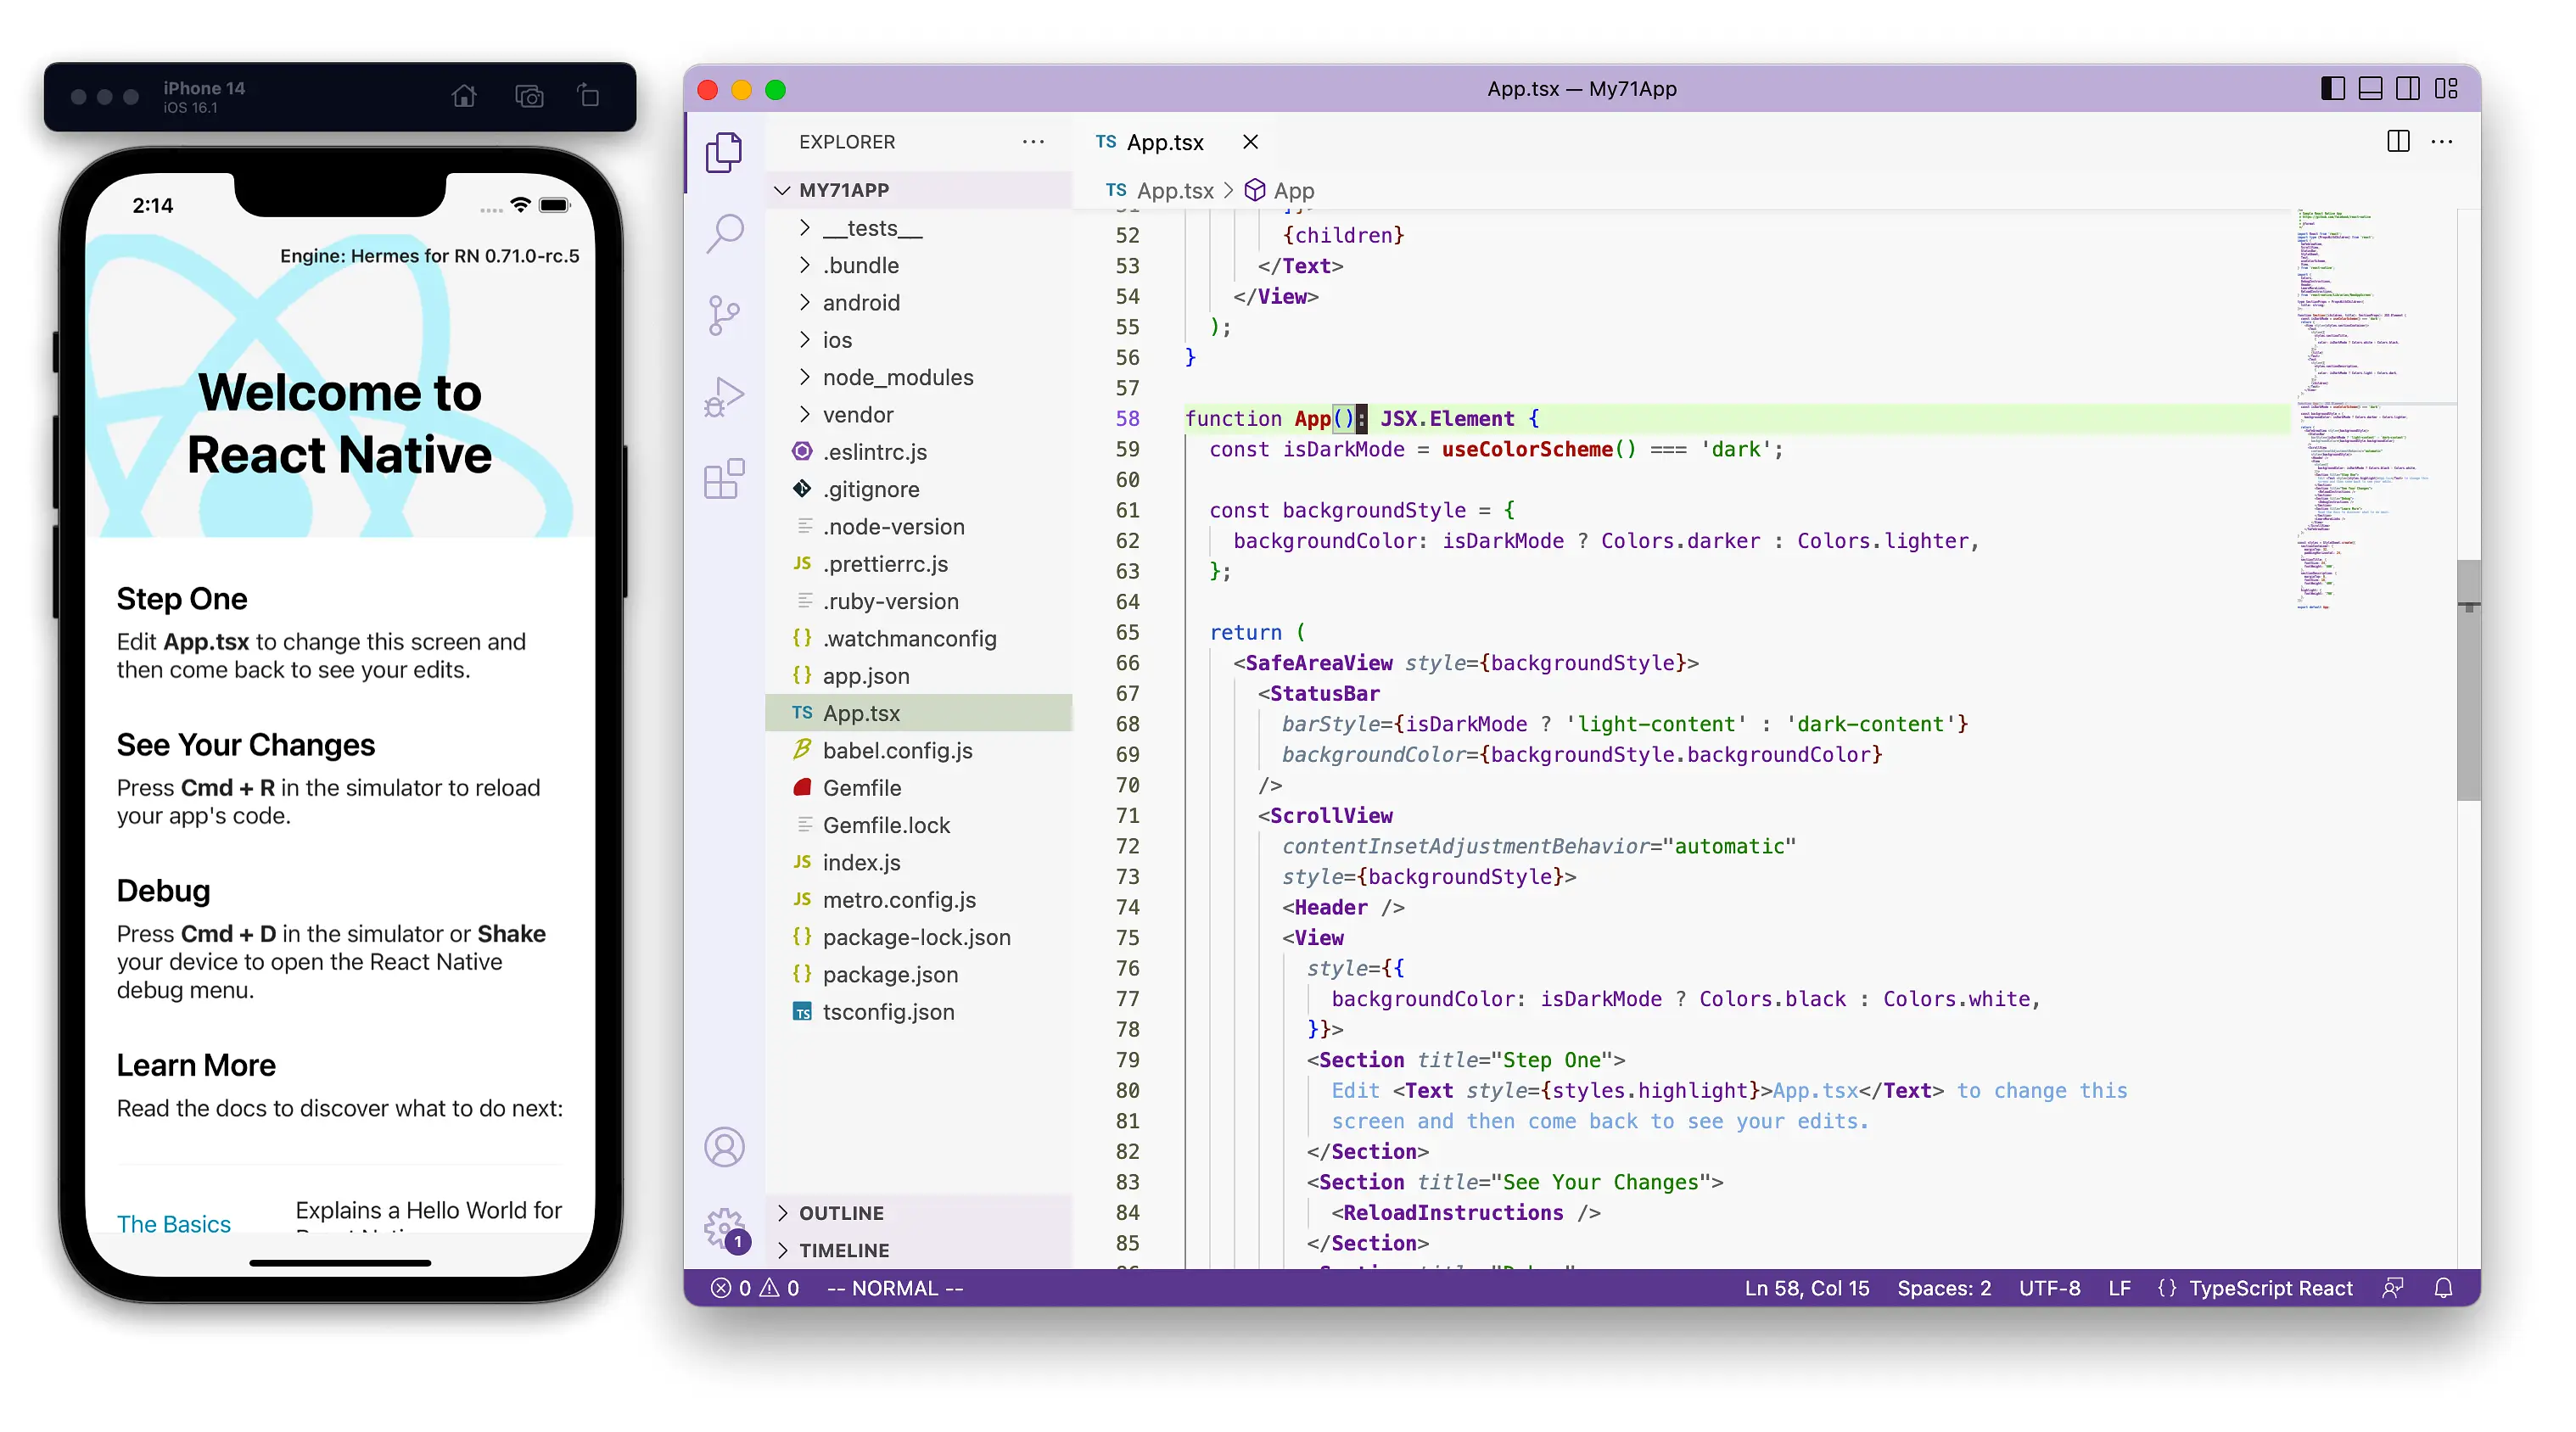The image size is (2576, 1432).
Task: Click line number 58 in gutter
Action: pos(1127,419)
